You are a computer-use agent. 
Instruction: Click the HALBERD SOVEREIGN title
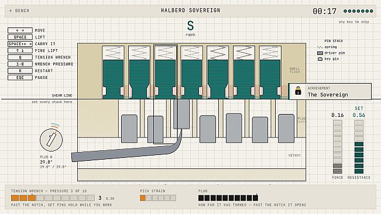point(191,11)
